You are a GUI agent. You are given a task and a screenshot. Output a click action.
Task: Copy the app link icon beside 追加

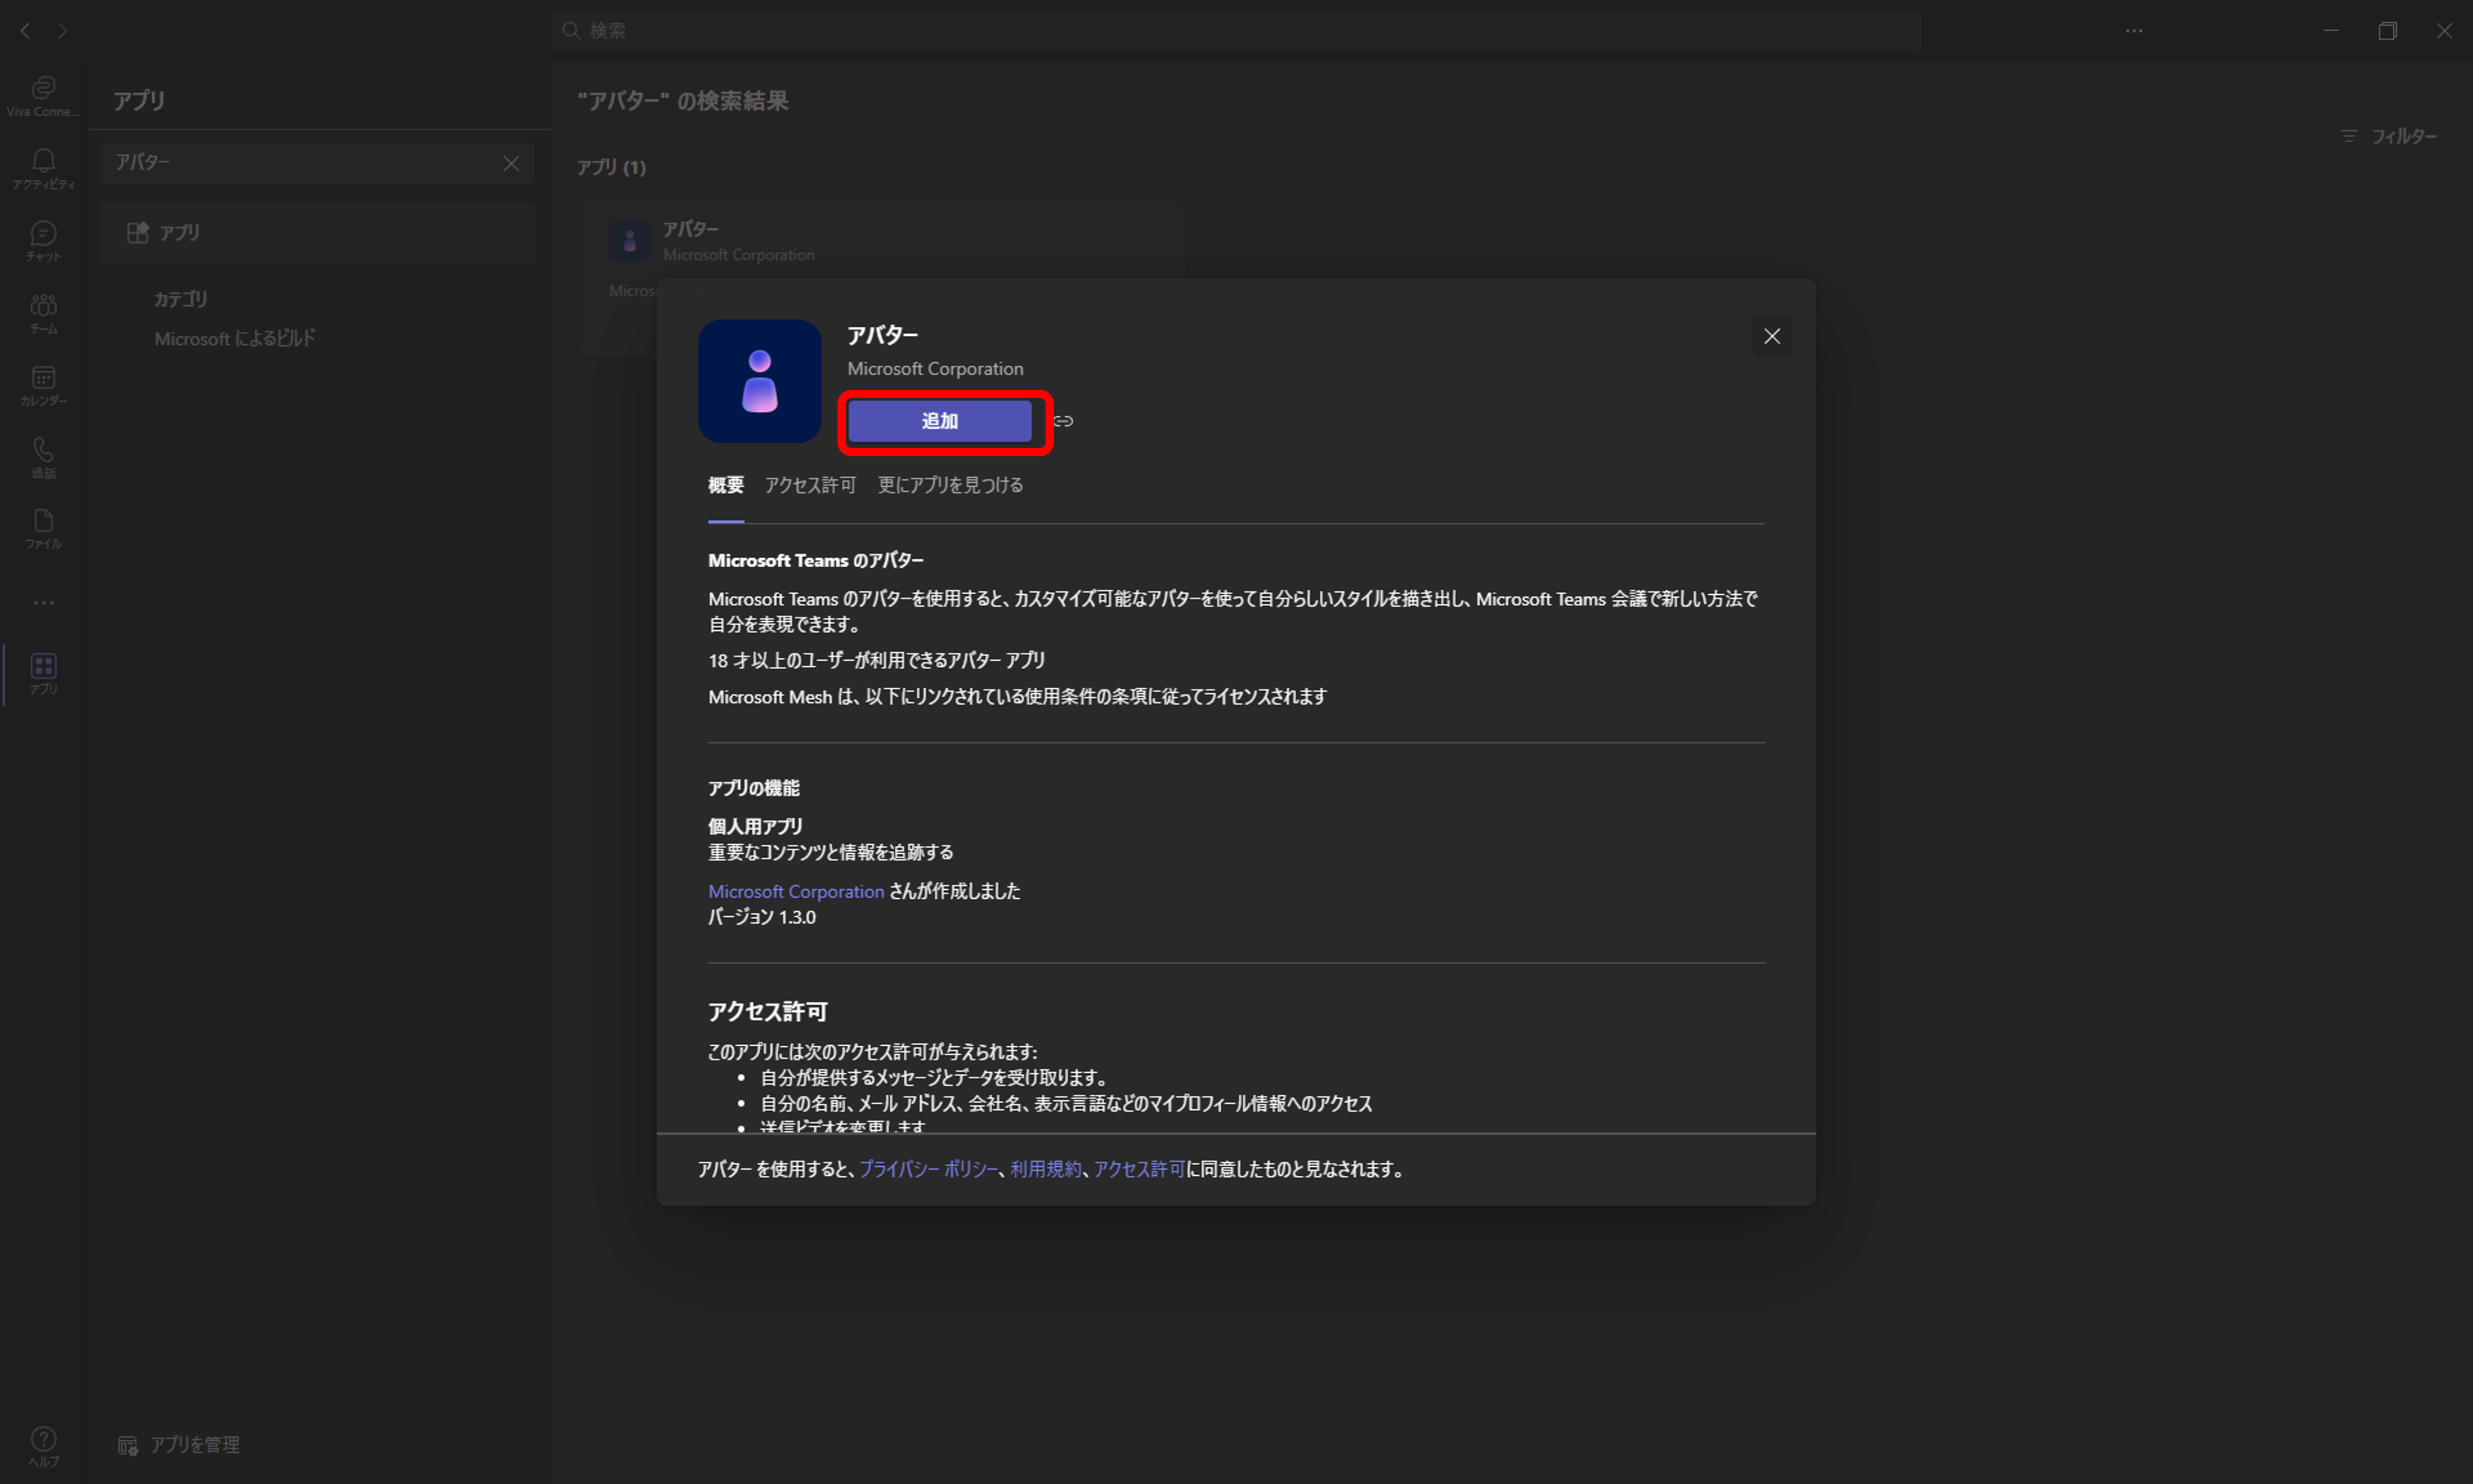(1064, 421)
